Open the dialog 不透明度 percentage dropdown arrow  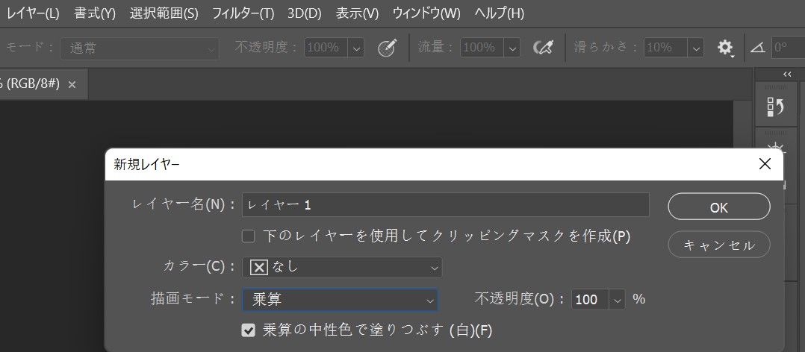[617, 299]
